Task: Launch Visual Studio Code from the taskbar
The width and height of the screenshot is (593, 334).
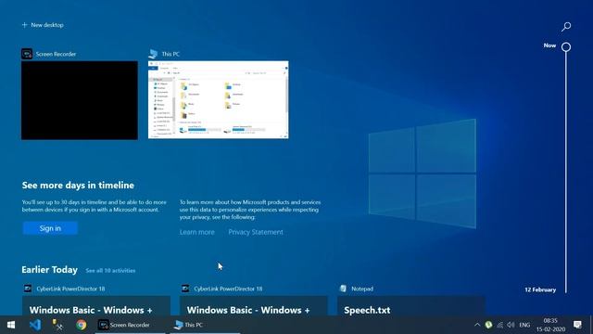Action: [x=35, y=325]
